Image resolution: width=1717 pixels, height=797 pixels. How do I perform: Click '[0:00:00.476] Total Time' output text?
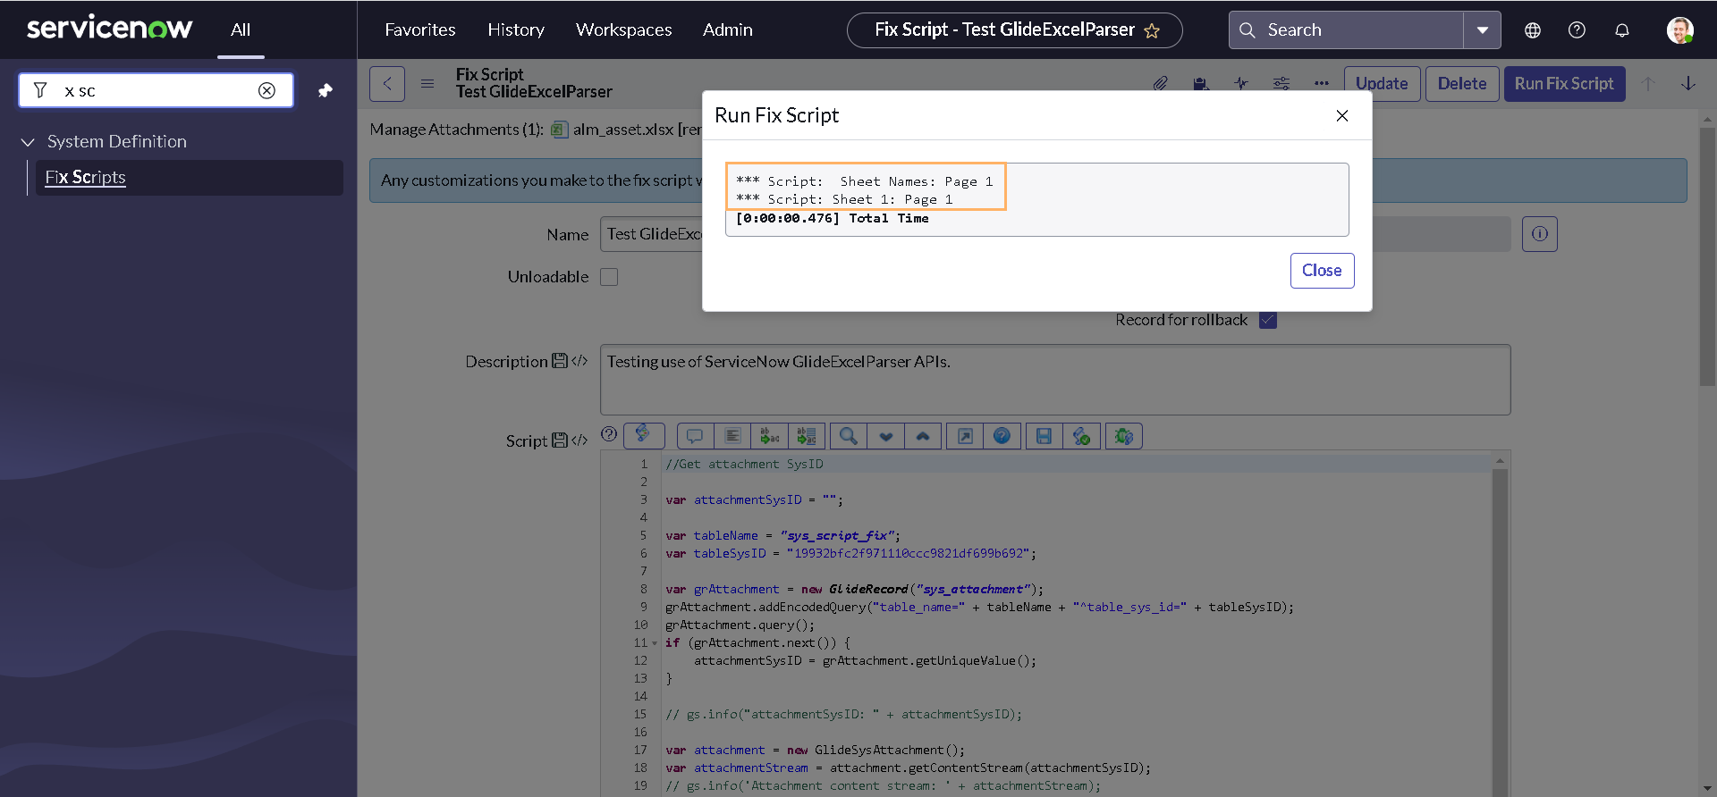tap(832, 218)
